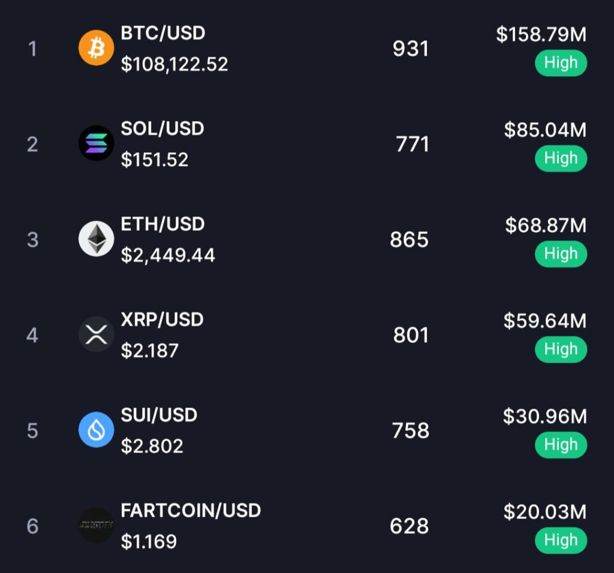Click the High badge for BTC/USD

pyautogui.click(x=561, y=63)
